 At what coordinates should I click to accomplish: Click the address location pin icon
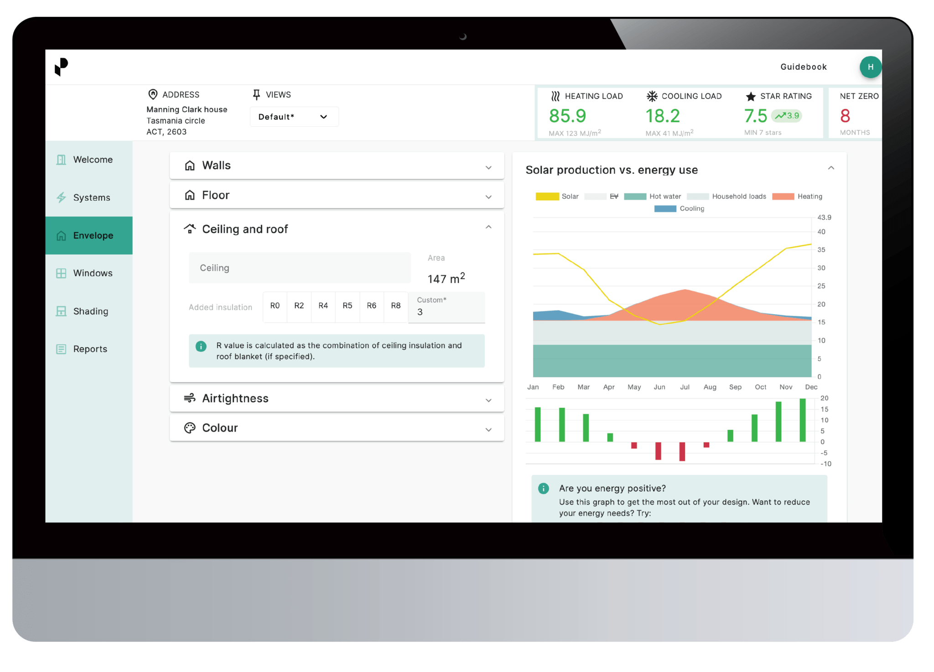[x=152, y=94]
